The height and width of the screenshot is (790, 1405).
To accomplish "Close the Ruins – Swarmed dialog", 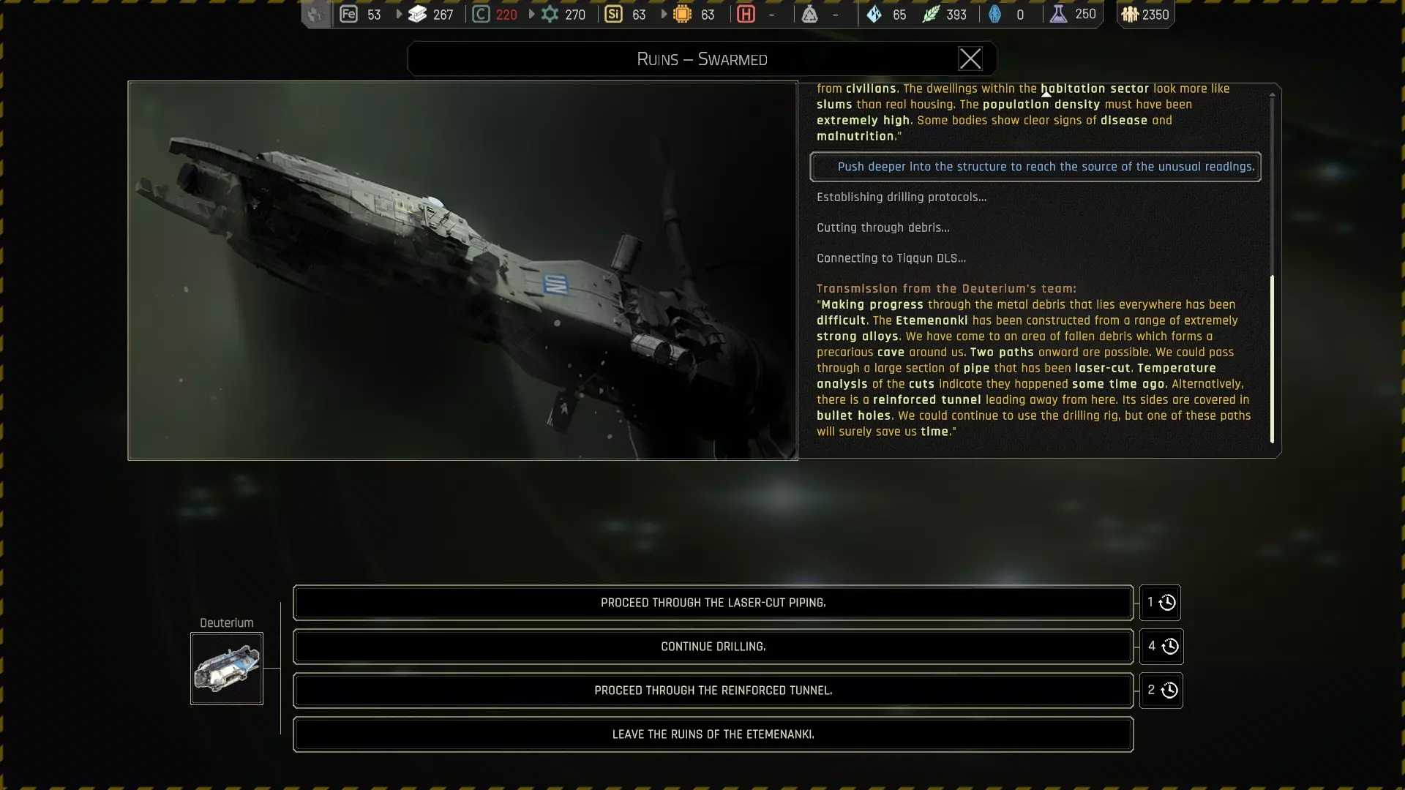I will point(970,59).
